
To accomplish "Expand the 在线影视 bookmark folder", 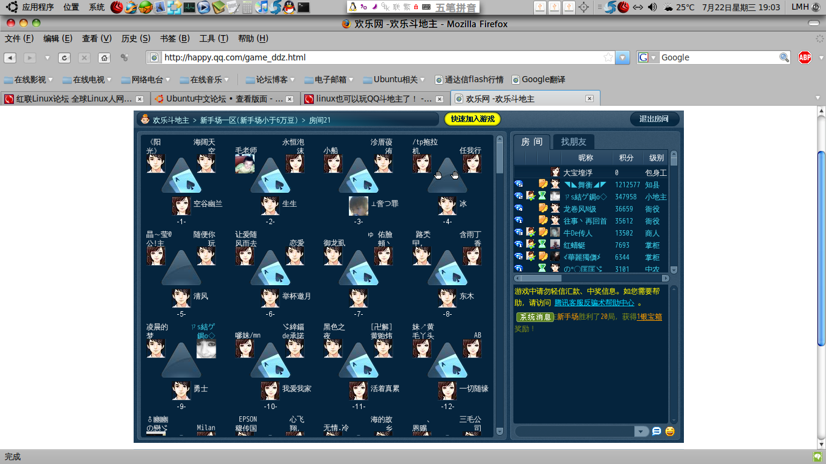I will (x=28, y=79).
